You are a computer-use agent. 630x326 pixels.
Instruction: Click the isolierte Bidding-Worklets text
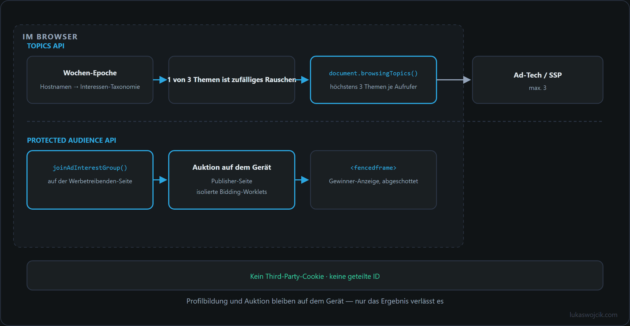point(232,192)
